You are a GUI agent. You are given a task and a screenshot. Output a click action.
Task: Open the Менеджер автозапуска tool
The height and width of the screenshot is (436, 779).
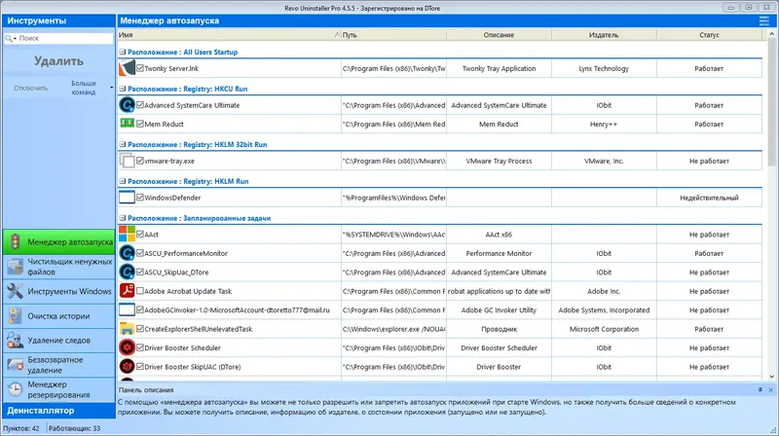58,241
